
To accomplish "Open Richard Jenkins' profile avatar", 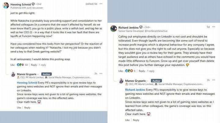I will pos(114,28).
